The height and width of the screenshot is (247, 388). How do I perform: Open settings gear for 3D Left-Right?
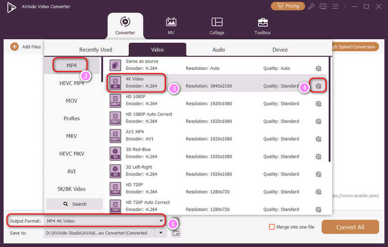319,174
